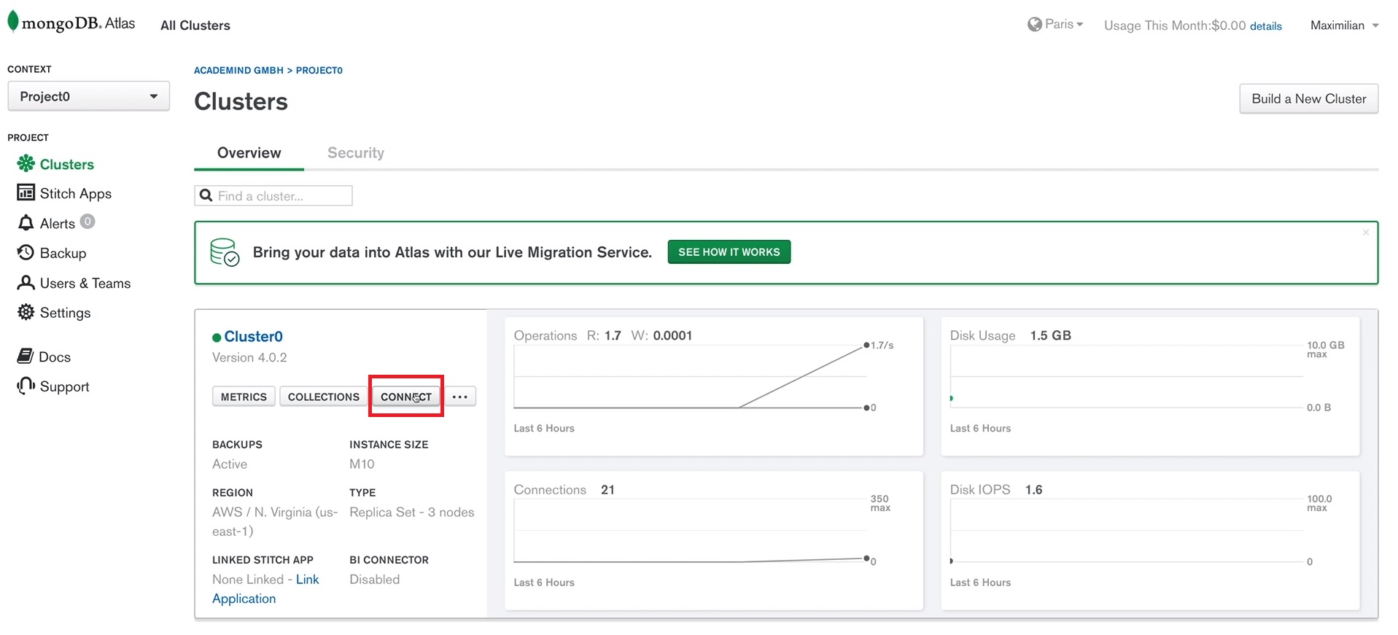
Task: Click the usage details link
Action: pyautogui.click(x=1266, y=26)
